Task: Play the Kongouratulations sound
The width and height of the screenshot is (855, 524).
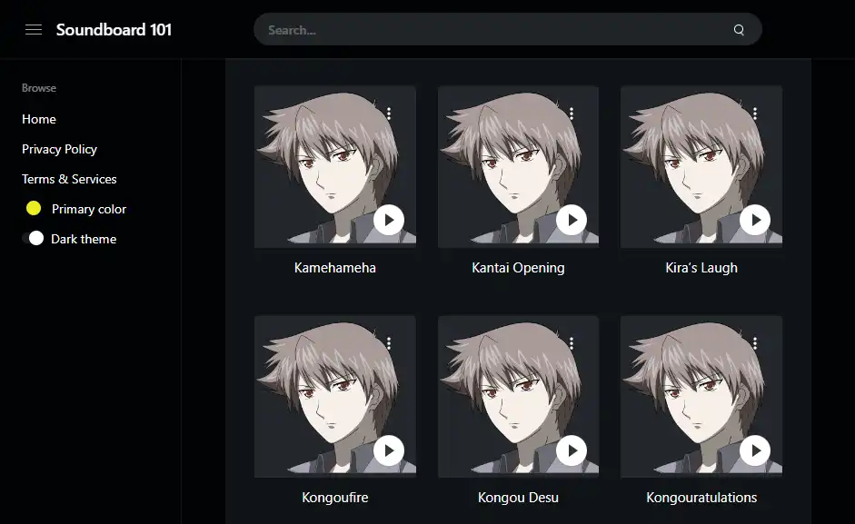Action: pos(755,450)
